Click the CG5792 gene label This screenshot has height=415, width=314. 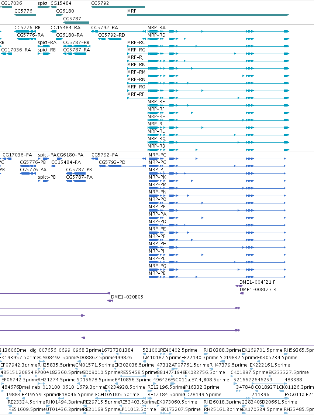pyautogui.click(x=100, y=3)
